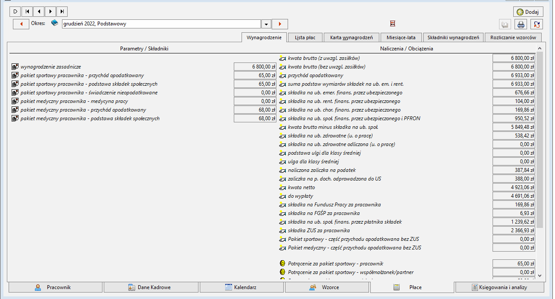
Task: Select the Składniki wynagrodzeń tab
Action: (453, 37)
